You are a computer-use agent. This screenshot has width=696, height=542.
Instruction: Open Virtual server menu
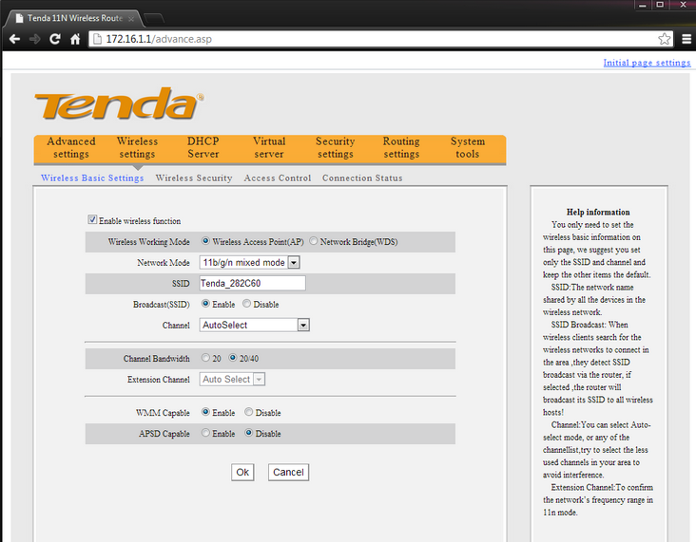(x=269, y=147)
